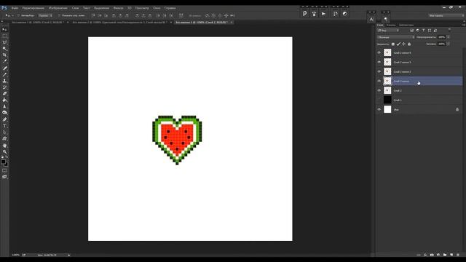Filter layers by pixel layers icon
This screenshot has height=262, width=466.
coord(411,31)
